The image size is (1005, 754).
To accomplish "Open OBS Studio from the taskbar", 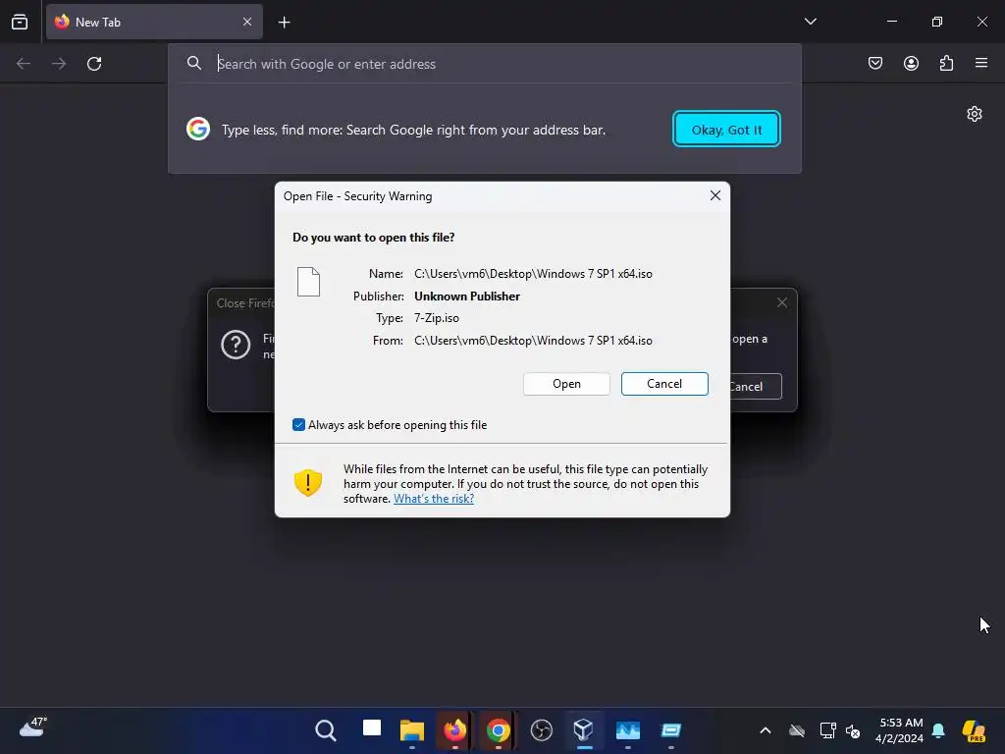I will pyautogui.click(x=542, y=730).
